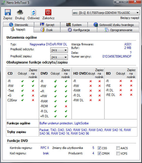Viewport: 142px width, 163px height.
Task: Toggle the CSS checkbox
Action: pyautogui.click(x=99, y=148)
